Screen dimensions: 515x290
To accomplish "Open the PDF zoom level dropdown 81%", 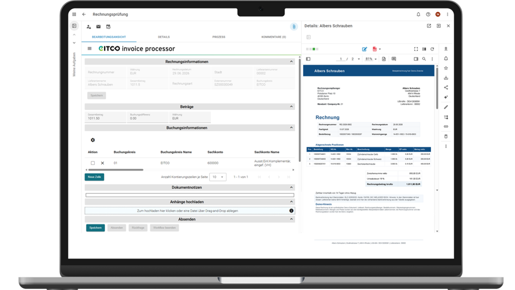I will click(371, 59).
